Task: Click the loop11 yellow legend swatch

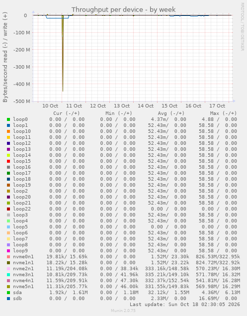Action: pyautogui.click(x=8, y=137)
